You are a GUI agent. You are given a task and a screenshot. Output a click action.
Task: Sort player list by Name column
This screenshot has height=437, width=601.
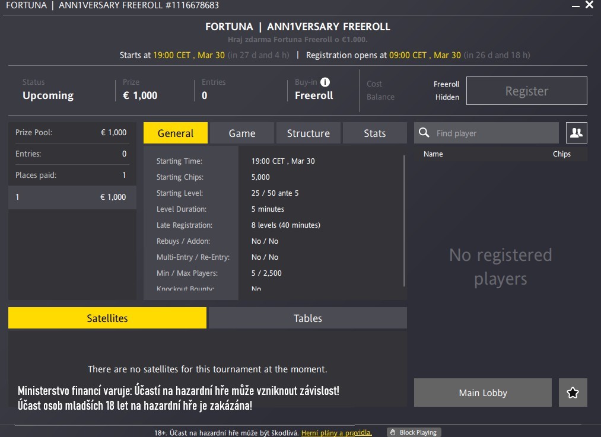click(433, 154)
